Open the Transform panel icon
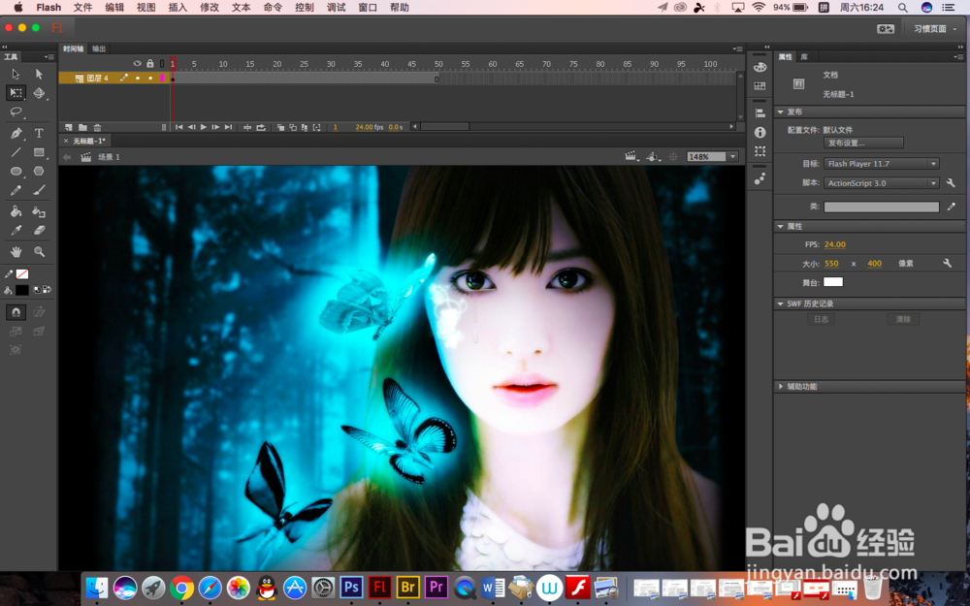This screenshot has height=606, width=970. [x=760, y=151]
